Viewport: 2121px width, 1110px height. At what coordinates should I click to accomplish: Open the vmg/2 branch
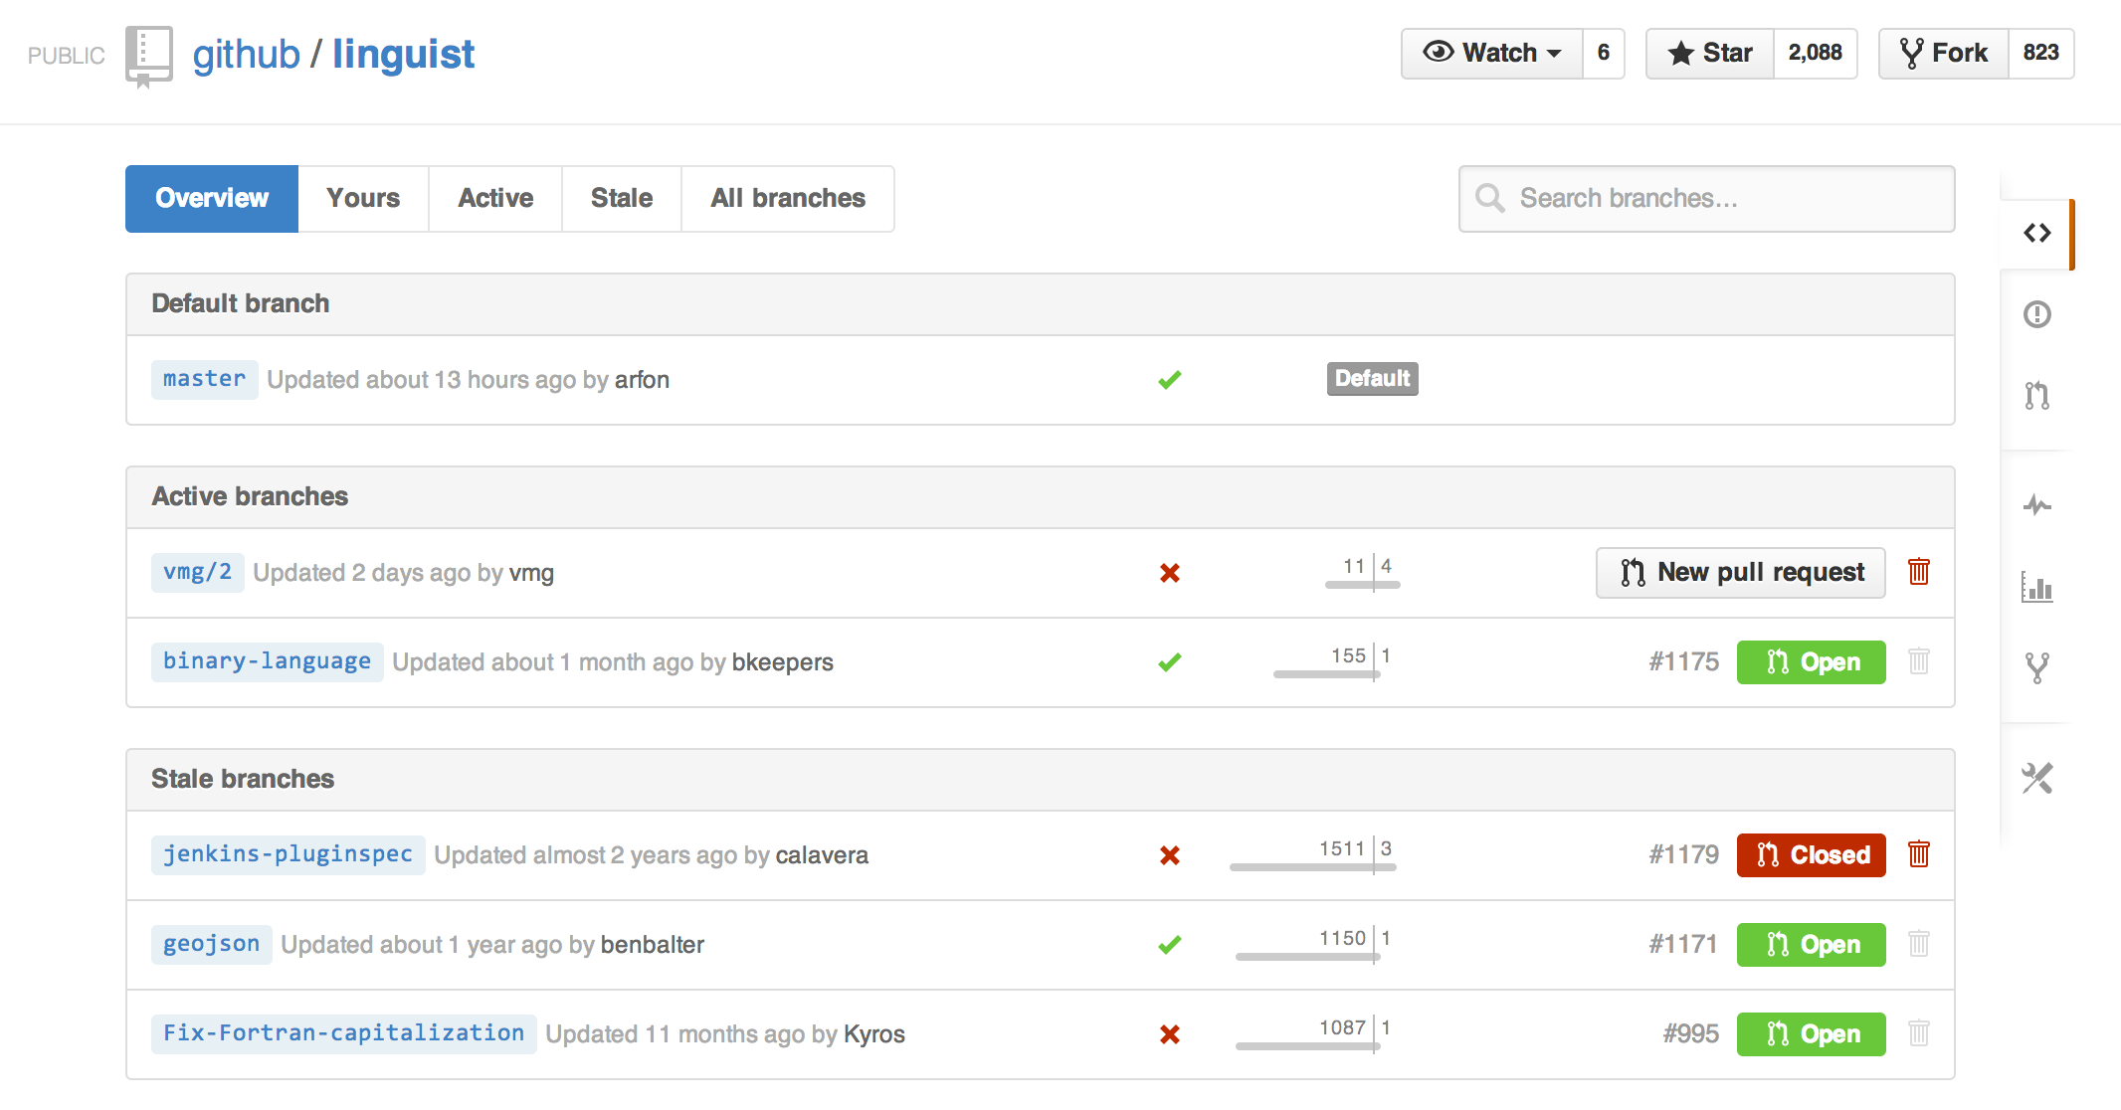pos(197,573)
